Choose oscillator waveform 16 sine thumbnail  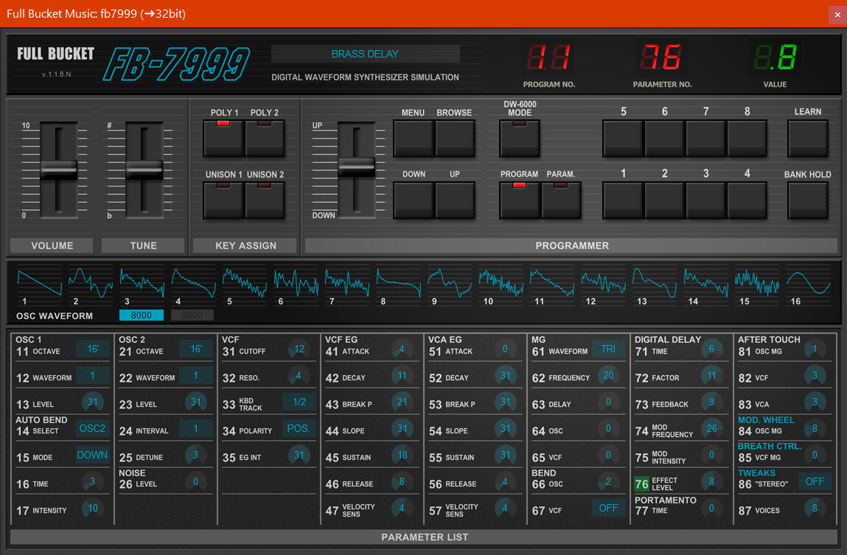coord(809,284)
